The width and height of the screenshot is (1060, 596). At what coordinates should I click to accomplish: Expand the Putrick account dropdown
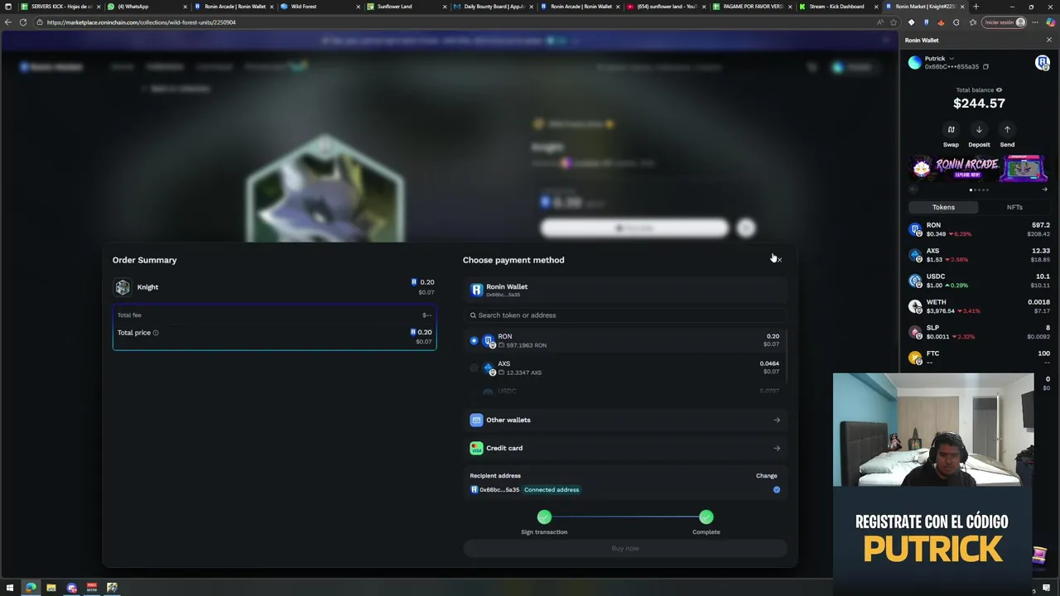click(951, 59)
